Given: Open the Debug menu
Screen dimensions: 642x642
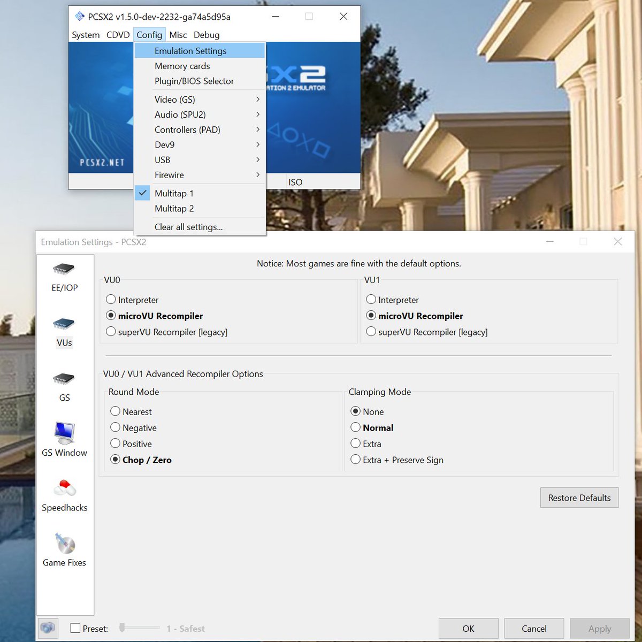Looking at the screenshot, I should point(207,35).
